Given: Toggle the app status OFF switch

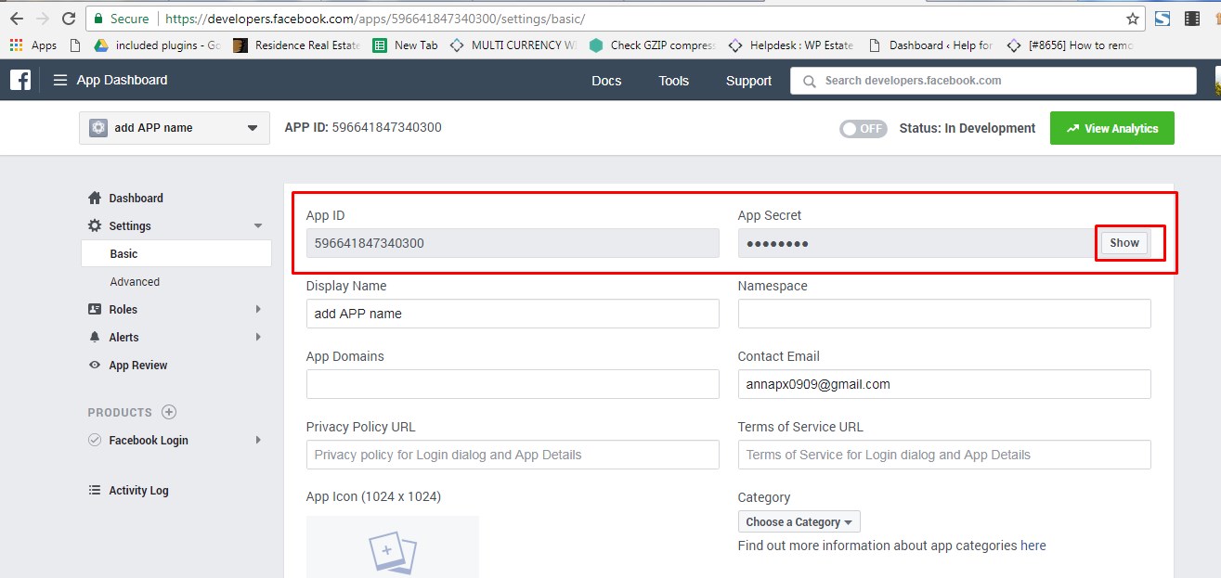Looking at the screenshot, I should click(864, 129).
